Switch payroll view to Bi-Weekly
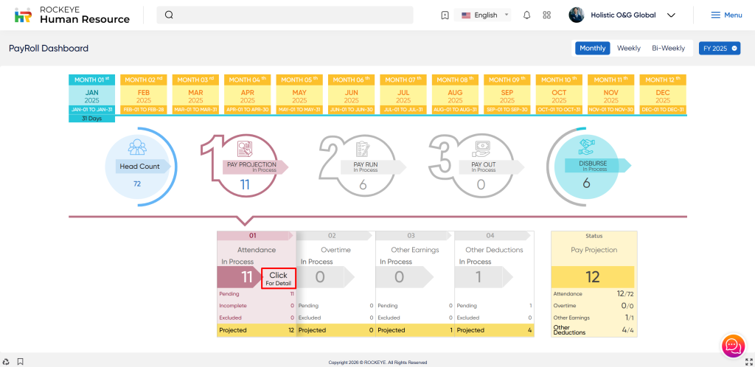Screen dimensions: 755x367 (668, 48)
